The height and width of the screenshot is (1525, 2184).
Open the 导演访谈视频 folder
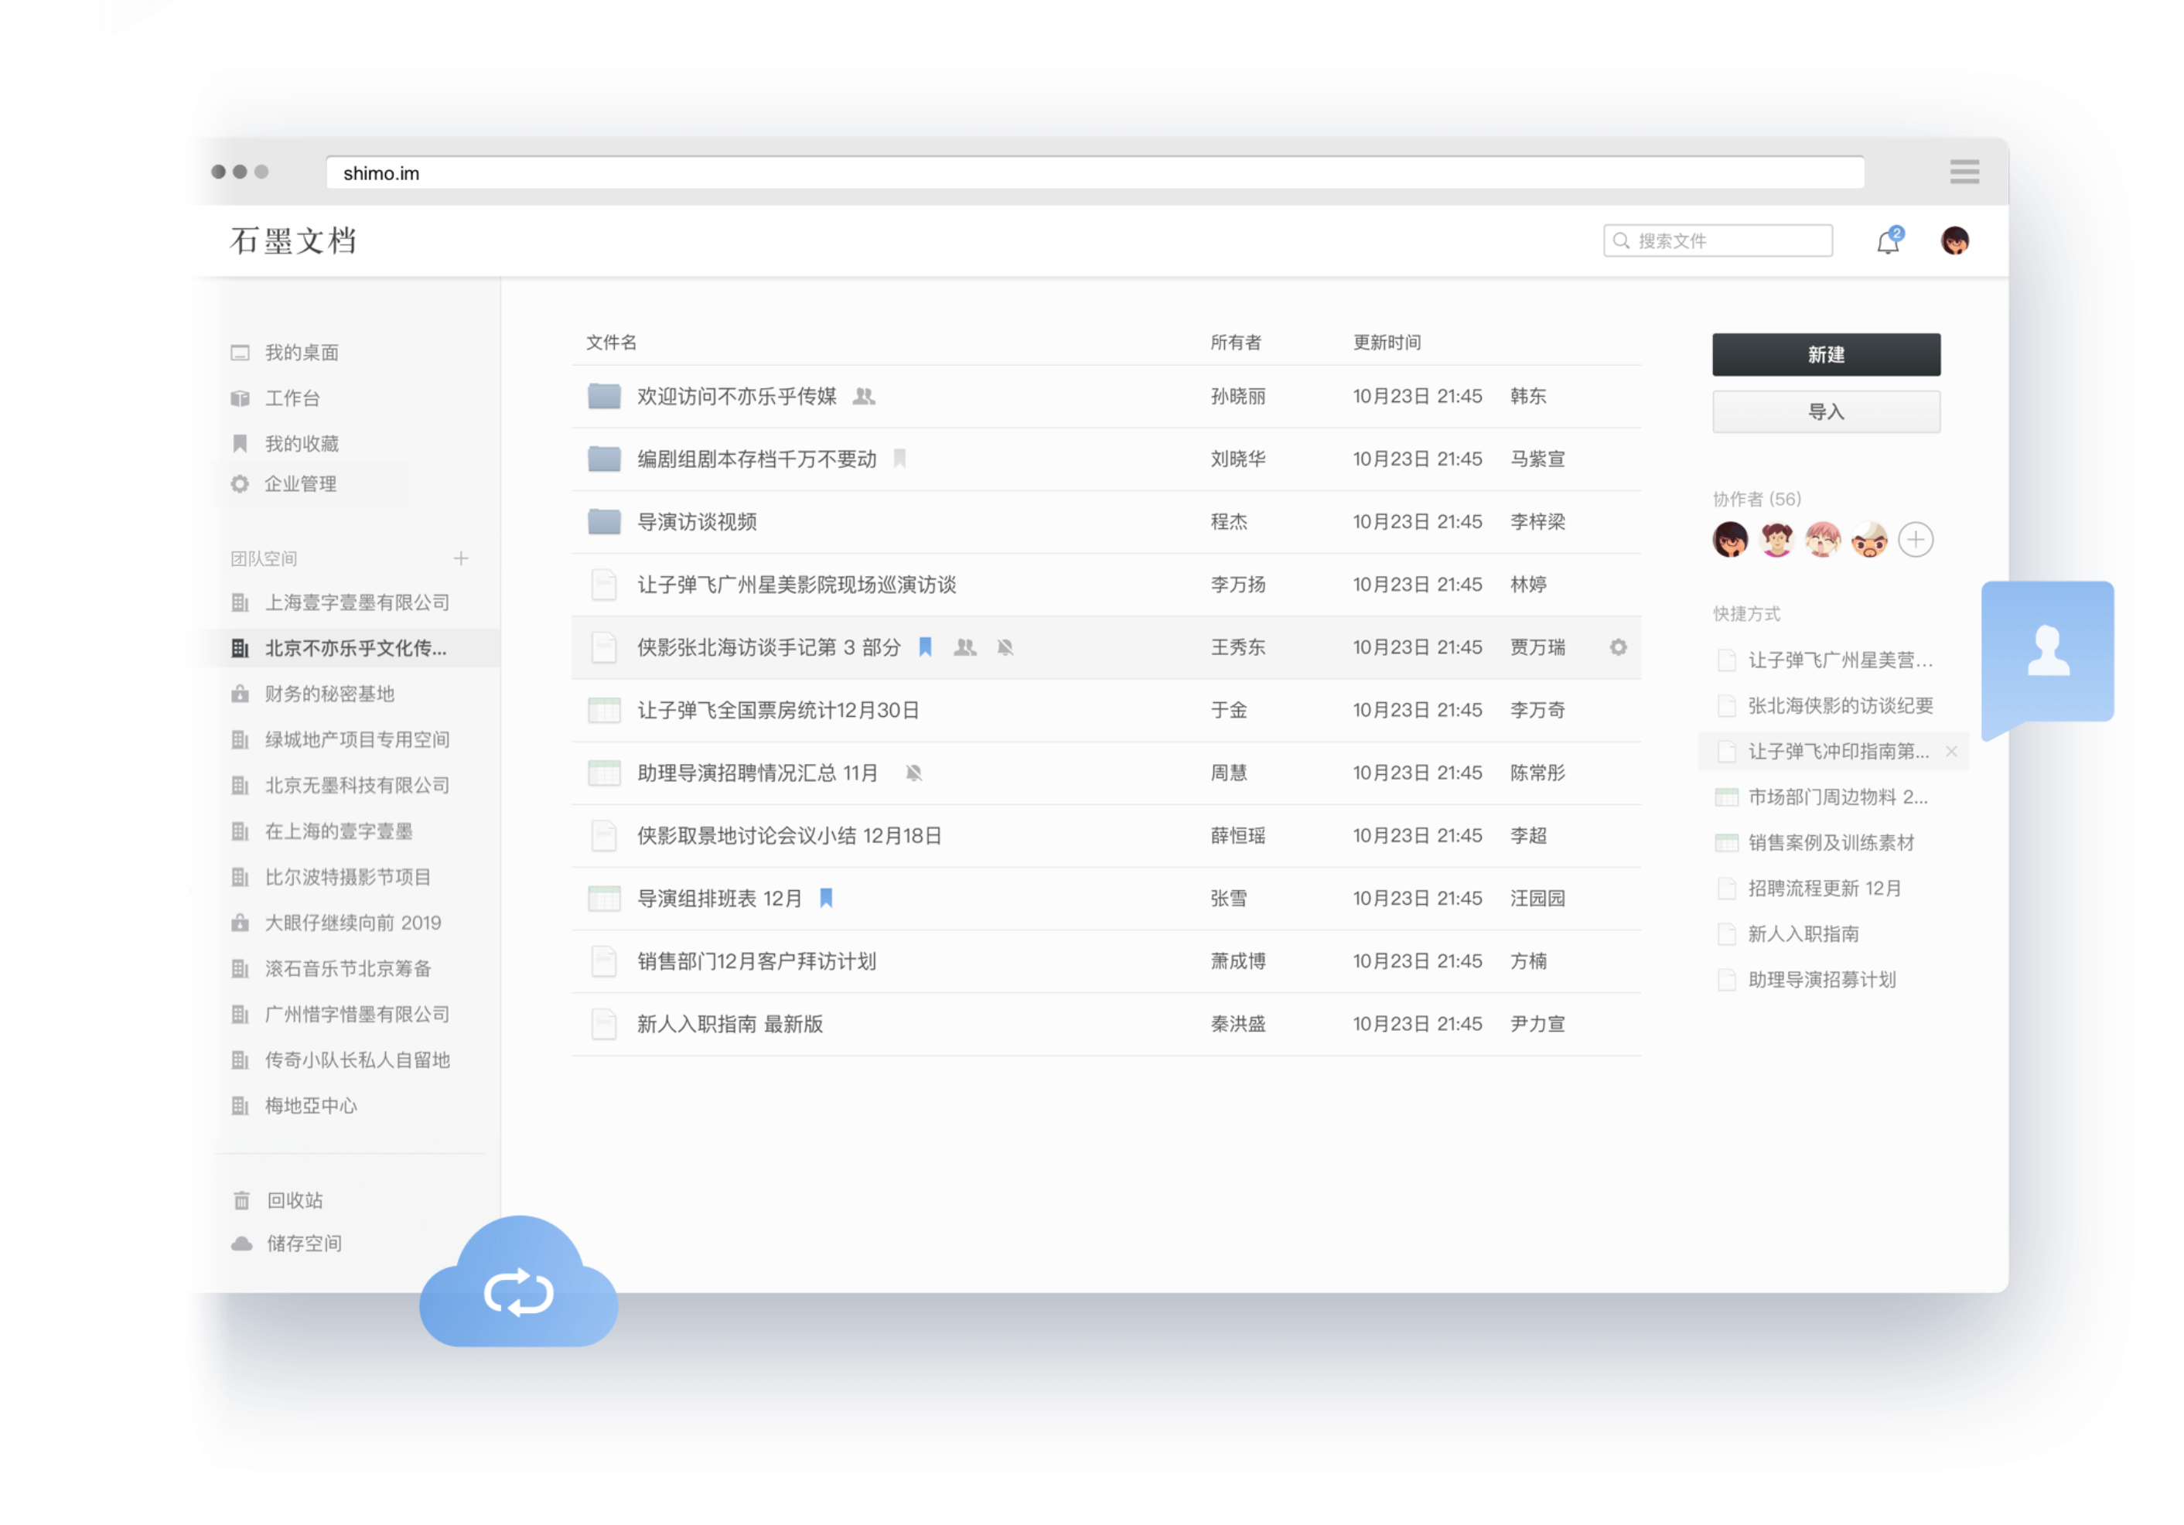tap(698, 522)
